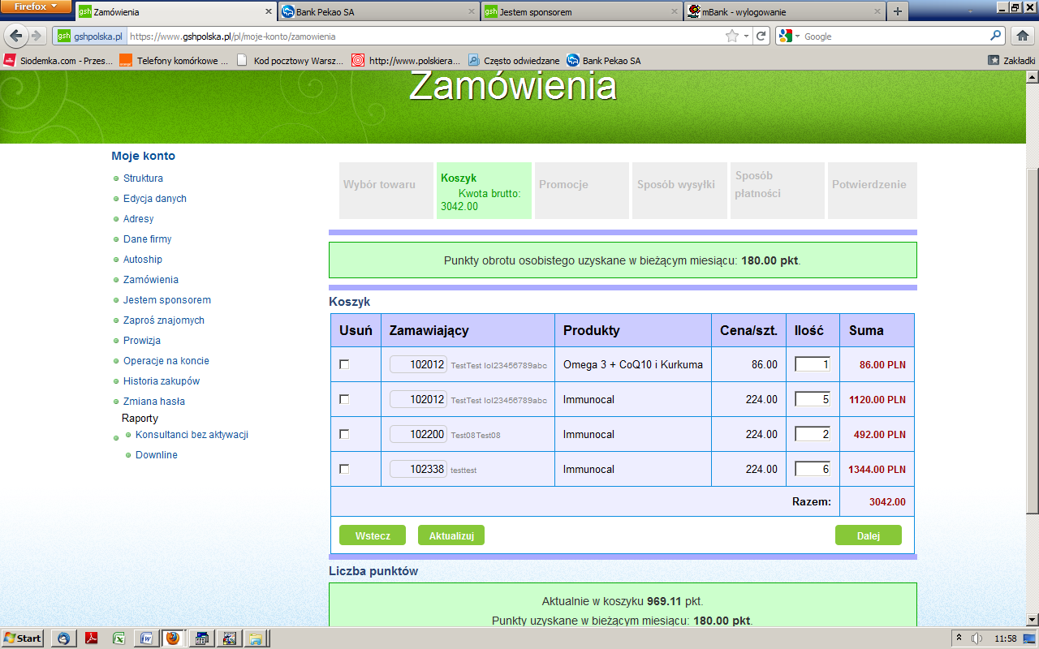Open the Siodemka.com bookmark
This screenshot has height=649, width=1039.
[57, 60]
